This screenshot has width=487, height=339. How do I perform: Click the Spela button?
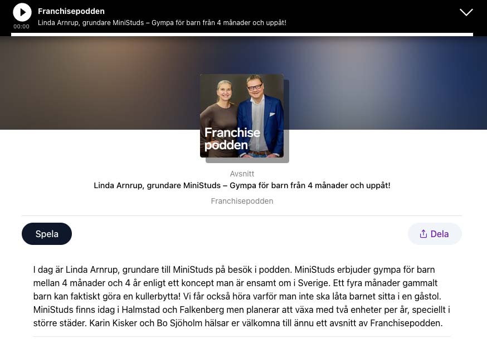point(47,234)
